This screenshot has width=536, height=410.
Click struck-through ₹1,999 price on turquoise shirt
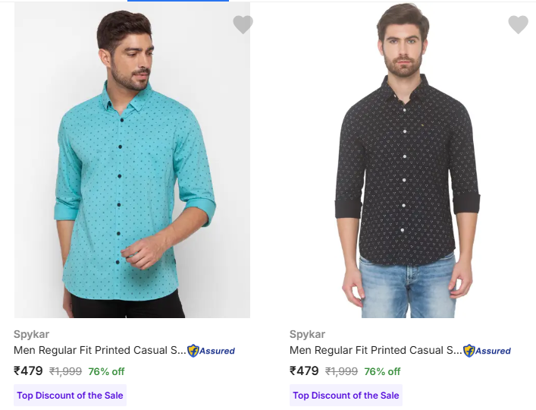tap(66, 372)
